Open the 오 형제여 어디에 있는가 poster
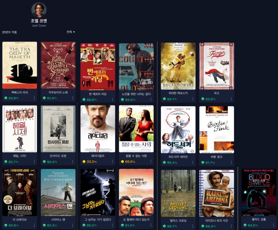This screenshot has width=278, height=230. pyautogui.click(x=136, y=193)
